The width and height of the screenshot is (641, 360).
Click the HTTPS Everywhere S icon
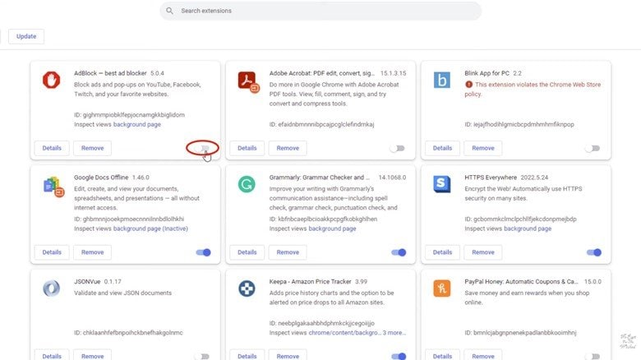point(442,184)
